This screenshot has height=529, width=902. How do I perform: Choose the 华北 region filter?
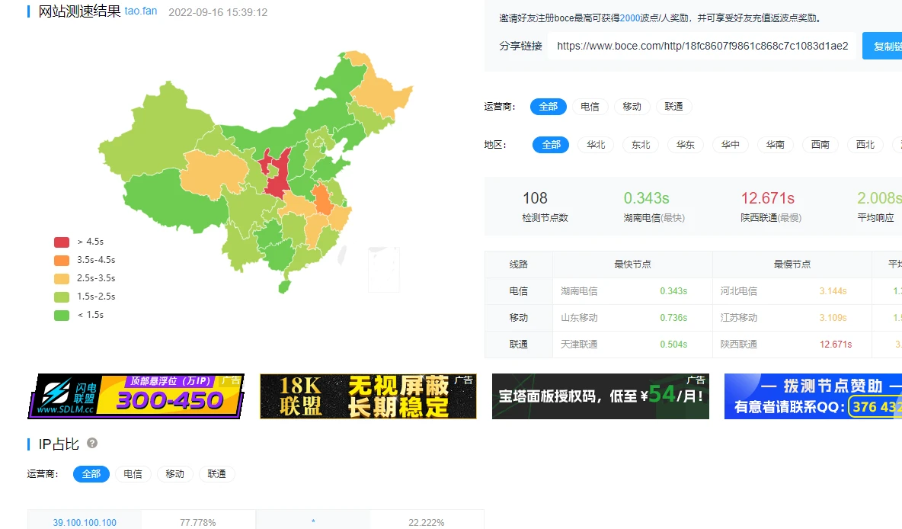pos(596,145)
